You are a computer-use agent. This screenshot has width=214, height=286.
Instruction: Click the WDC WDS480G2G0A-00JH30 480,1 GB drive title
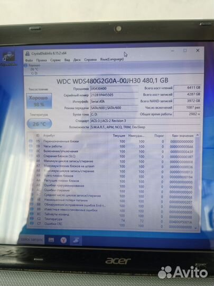(113, 81)
